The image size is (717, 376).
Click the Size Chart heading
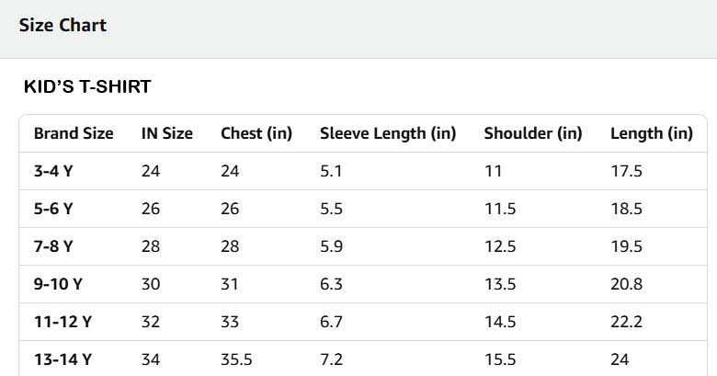[63, 25]
